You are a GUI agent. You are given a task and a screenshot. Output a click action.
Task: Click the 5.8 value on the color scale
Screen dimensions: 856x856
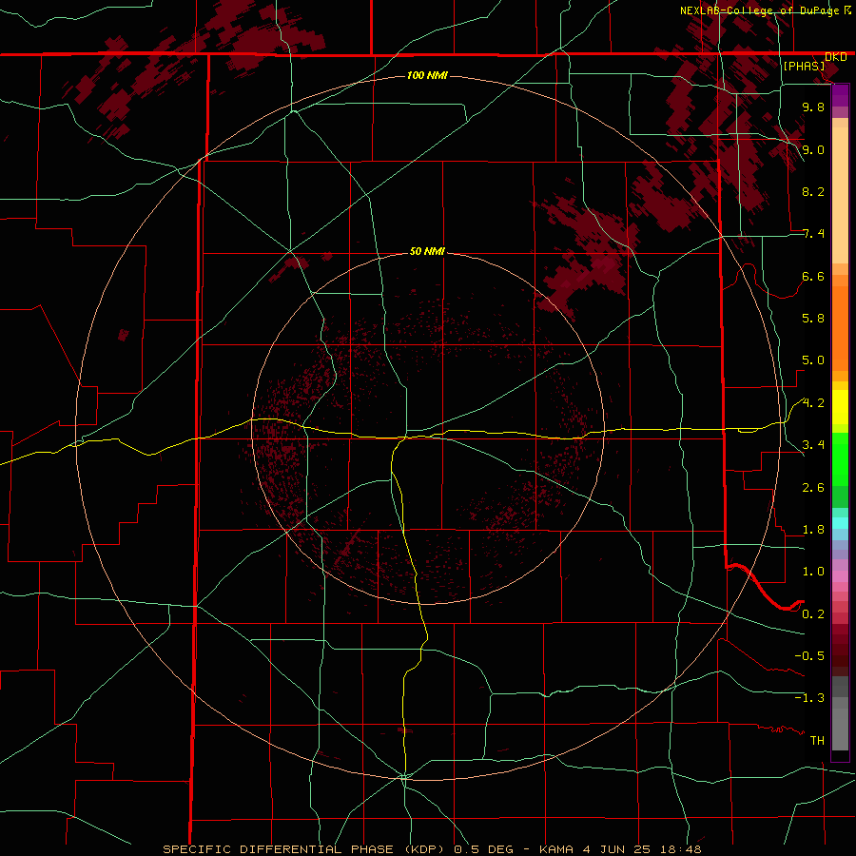pyautogui.click(x=813, y=319)
